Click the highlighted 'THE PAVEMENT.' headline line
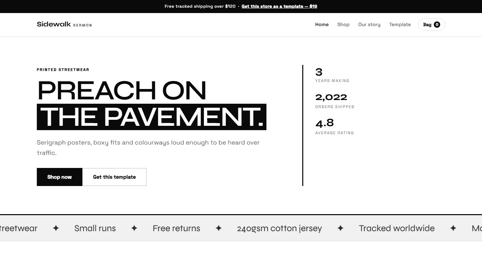Screen dimensions: 482x271 pyautogui.click(x=152, y=117)
